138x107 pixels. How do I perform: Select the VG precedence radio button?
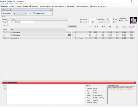(x=125, y=21)
